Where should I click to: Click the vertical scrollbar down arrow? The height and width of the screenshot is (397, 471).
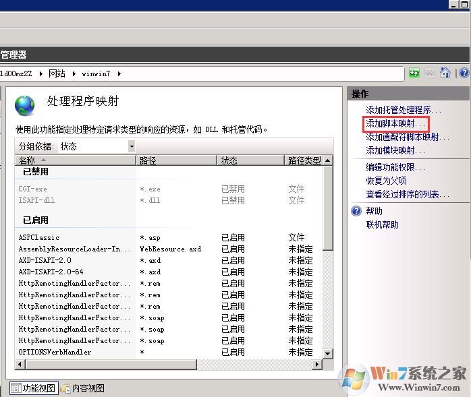click(x=328, y=353)
